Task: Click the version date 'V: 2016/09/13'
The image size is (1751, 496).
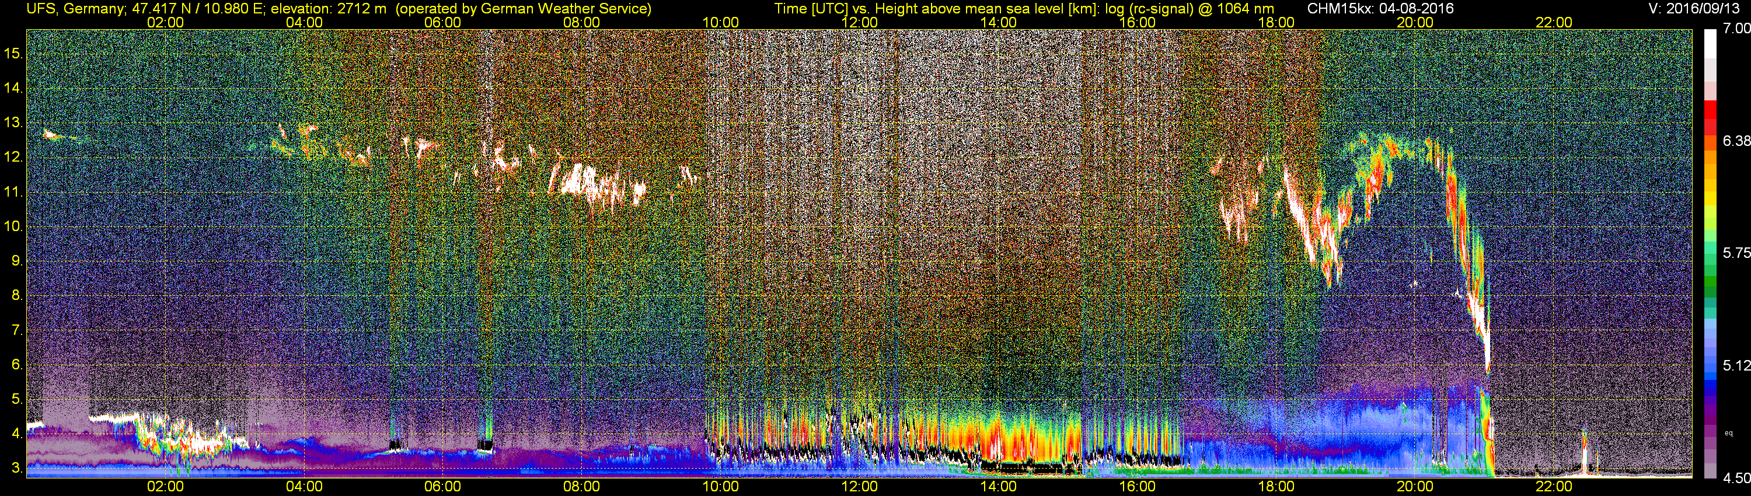Action: click(x=1694, y=9)
